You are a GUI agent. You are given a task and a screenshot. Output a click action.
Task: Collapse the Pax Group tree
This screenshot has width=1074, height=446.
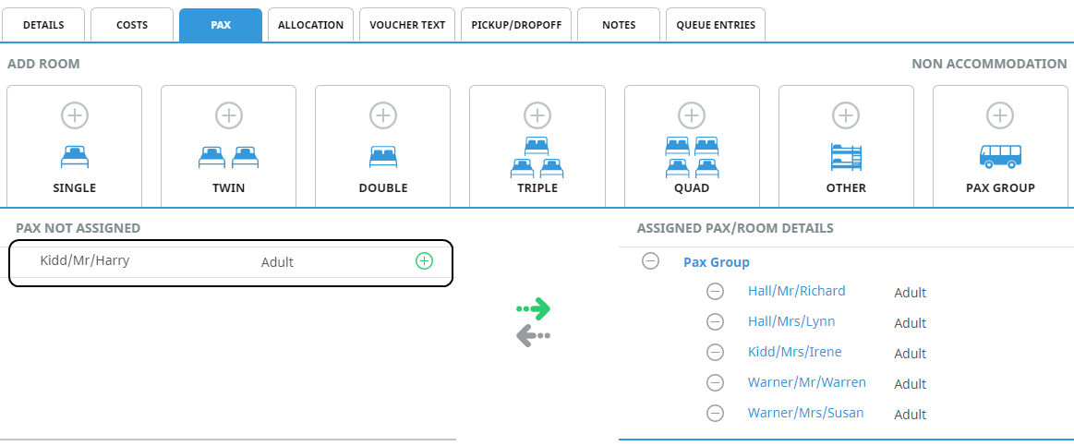[x=650, y=261]
